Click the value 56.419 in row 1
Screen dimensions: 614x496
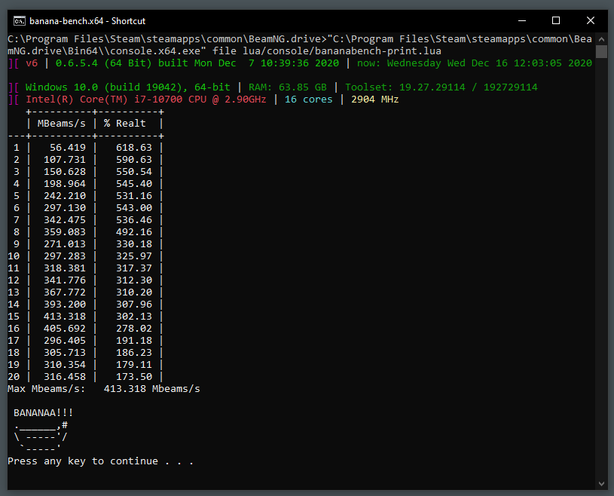point(67,148)
